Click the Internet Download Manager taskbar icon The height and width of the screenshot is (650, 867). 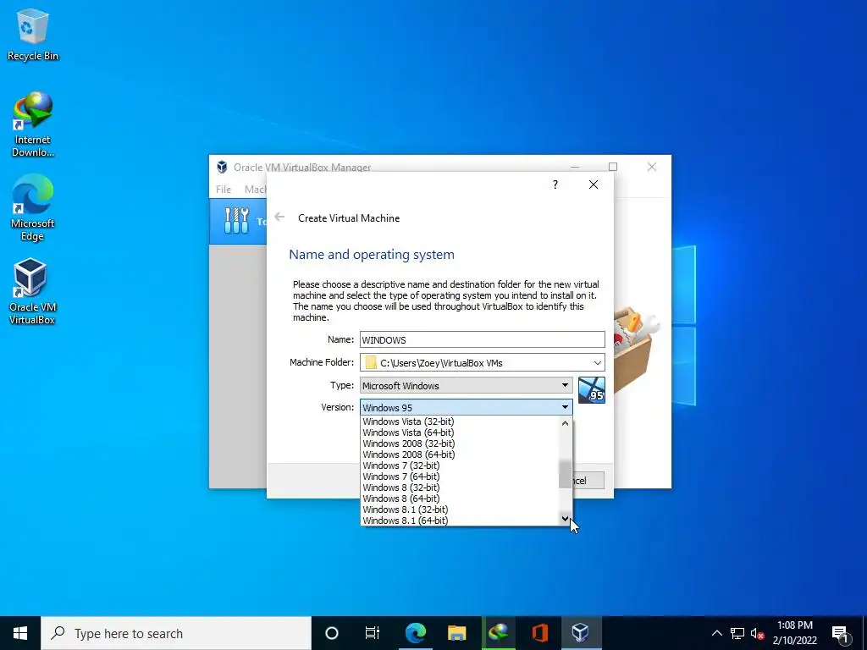pyautogui.click(x=498, y=633)
